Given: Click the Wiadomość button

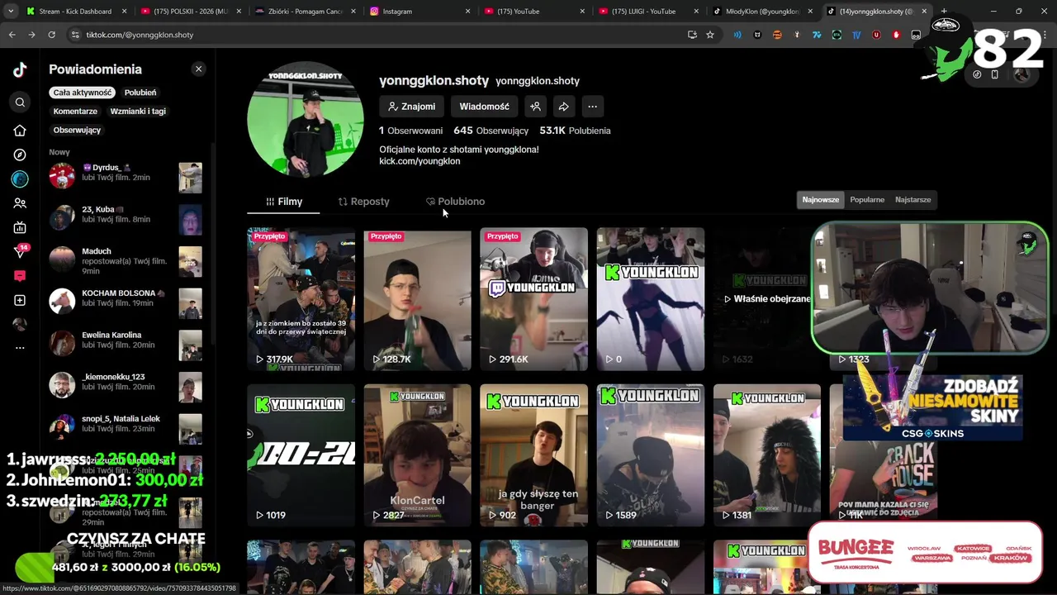Looking at the screenshot, I should click(484, 107).
